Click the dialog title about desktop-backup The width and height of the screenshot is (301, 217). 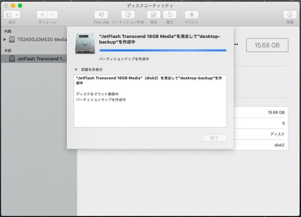(160, 39)
